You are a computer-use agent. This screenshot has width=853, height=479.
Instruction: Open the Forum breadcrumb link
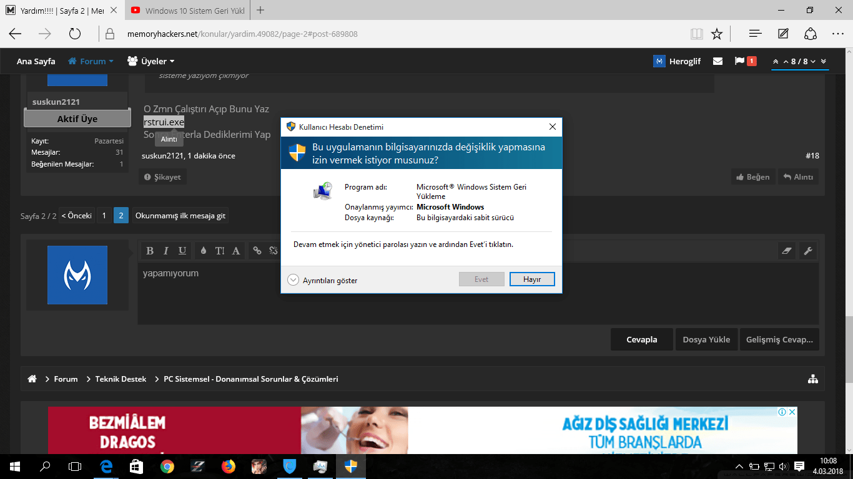coord(66,379)
